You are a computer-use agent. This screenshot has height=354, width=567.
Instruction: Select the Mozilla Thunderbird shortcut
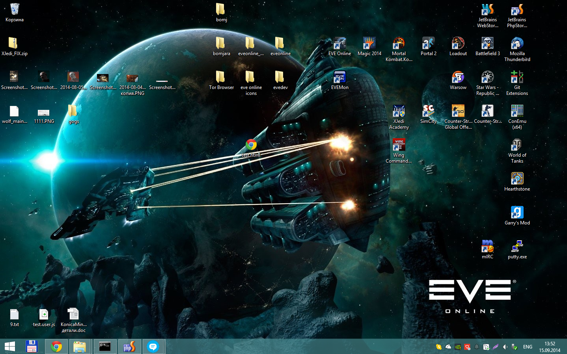[517, 50]
